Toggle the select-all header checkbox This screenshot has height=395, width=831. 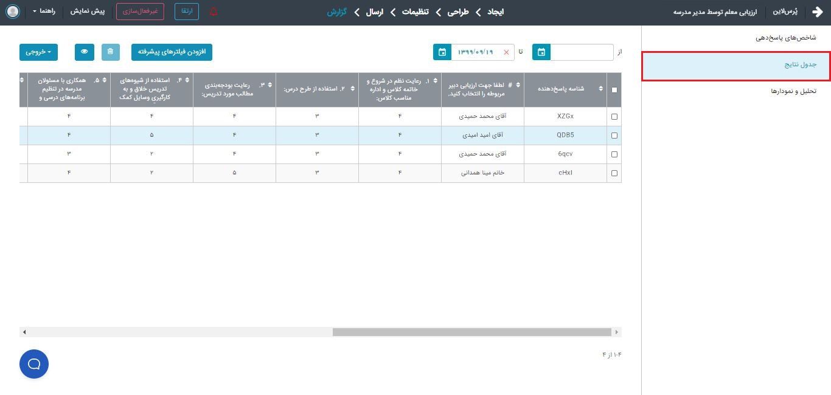614,90
